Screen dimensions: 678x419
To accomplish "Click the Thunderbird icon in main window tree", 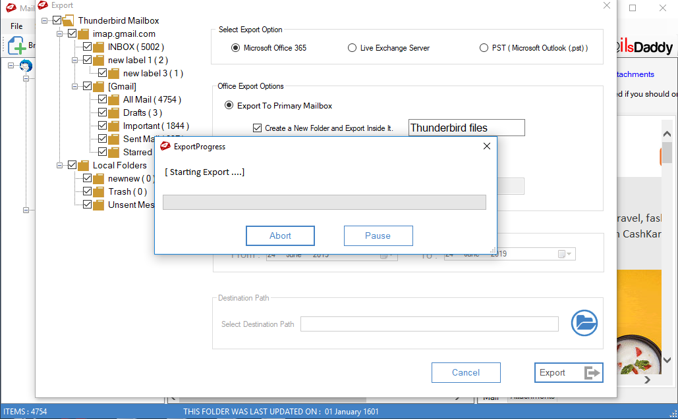I will click(x=26, y=66).
